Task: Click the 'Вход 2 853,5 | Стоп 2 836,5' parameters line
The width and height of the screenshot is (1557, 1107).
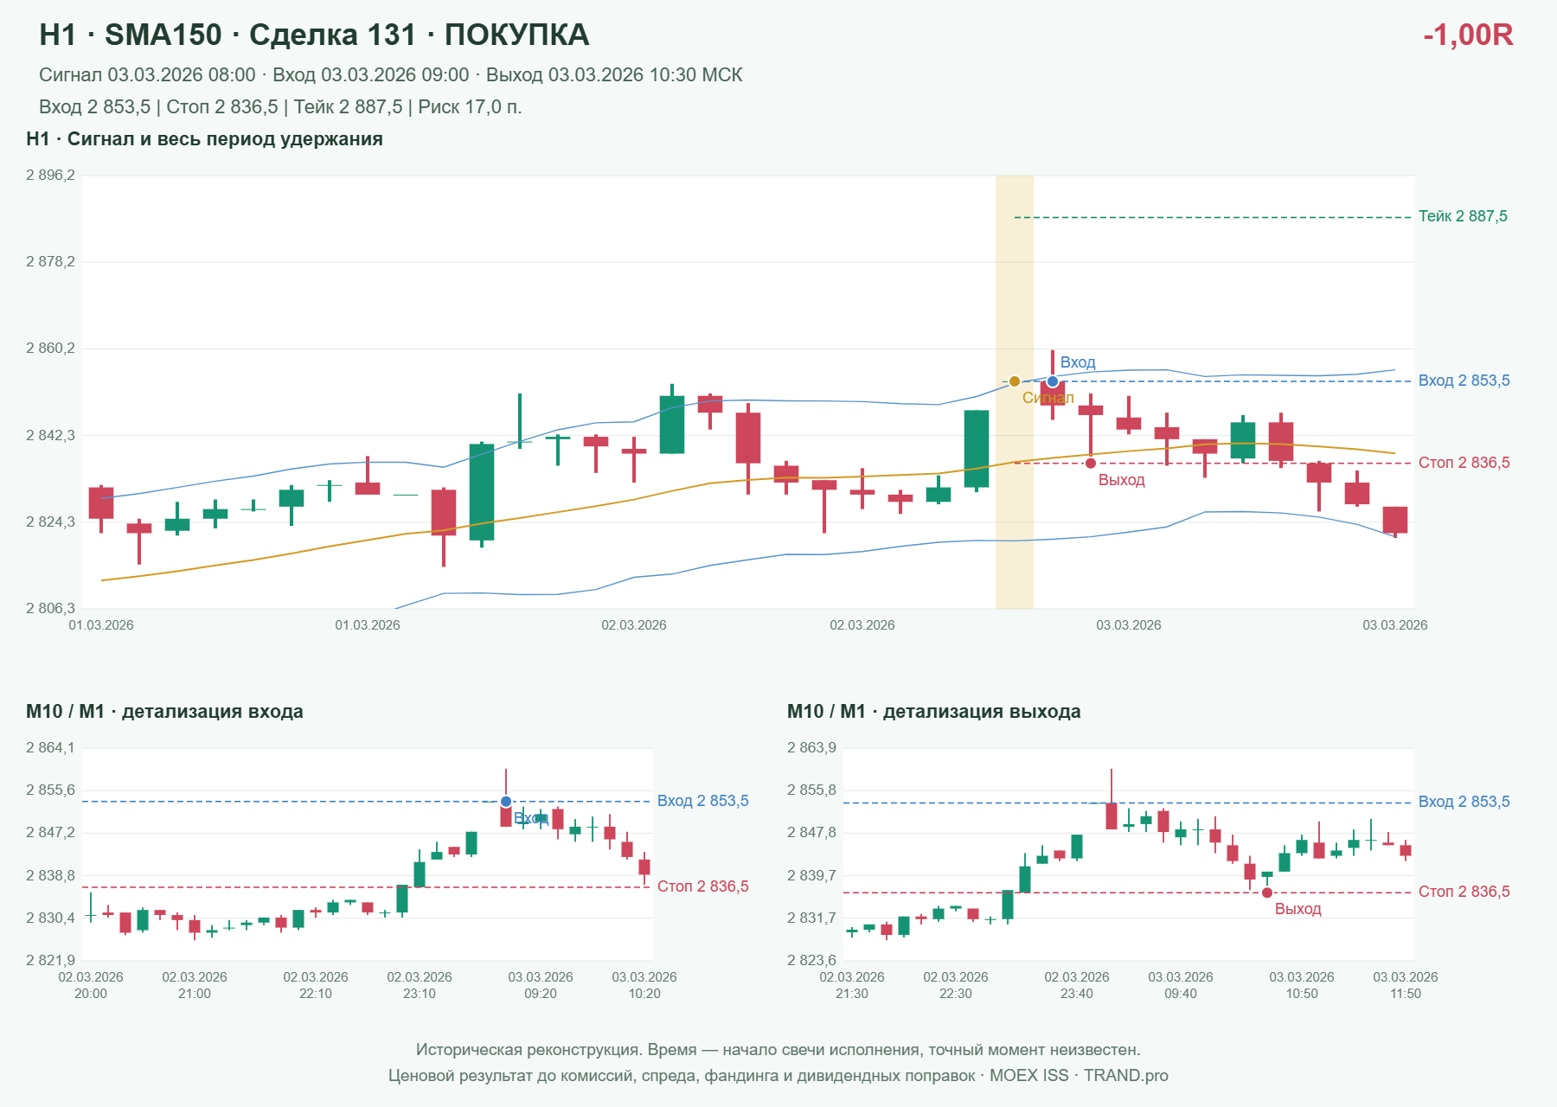Action: tap(280, 107)
